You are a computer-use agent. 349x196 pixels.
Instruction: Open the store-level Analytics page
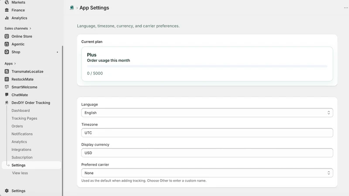click(19, 18)
